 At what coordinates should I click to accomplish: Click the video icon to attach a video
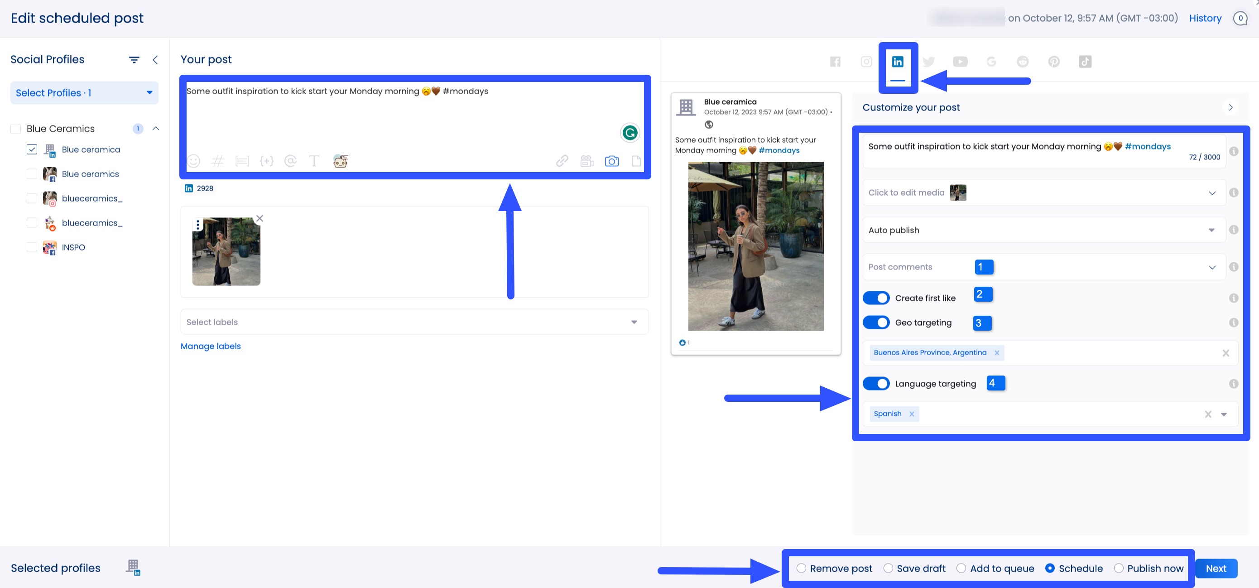586,161
